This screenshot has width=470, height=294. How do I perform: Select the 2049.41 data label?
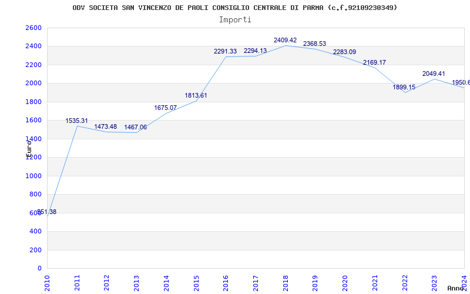tap(434, 74)
